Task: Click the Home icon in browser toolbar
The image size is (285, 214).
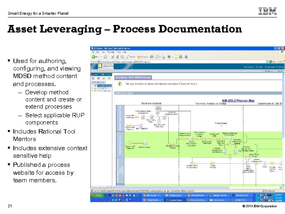Action: (x=122, y=57)
